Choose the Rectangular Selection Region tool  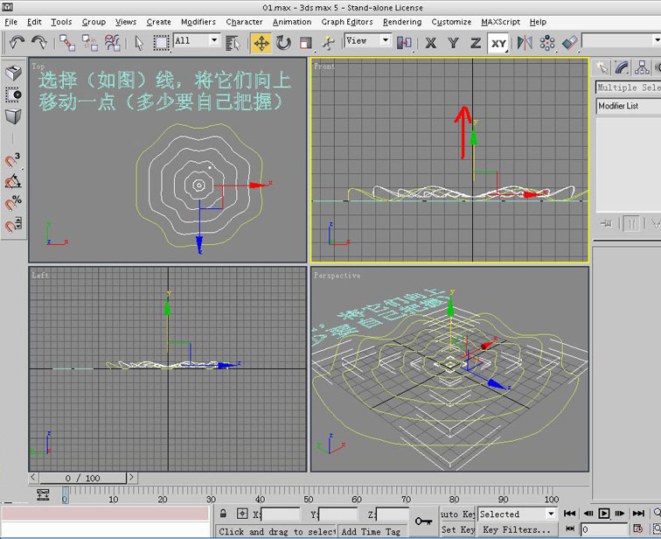pos(161,43)
